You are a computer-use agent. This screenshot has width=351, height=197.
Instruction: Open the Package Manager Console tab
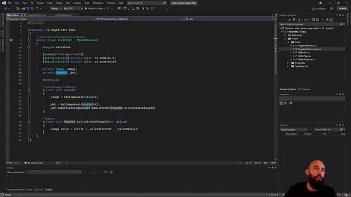coord(20,190)
